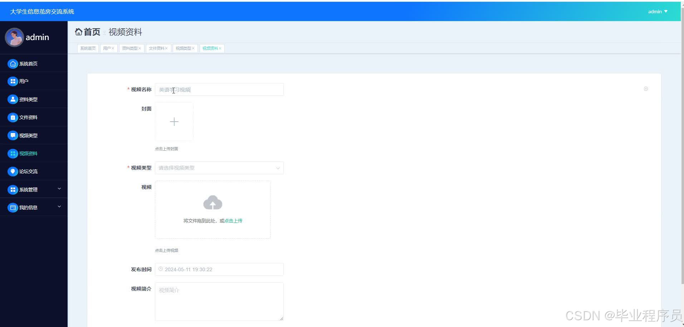Click the 点击上传封面 hint text
This screenshot has width=684, height=327.
[x=166, y=149]
